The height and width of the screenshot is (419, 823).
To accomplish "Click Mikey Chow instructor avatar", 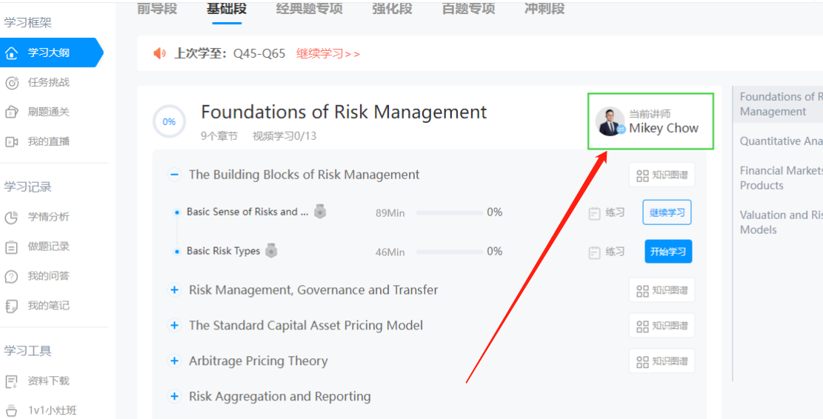I will 610,122.
